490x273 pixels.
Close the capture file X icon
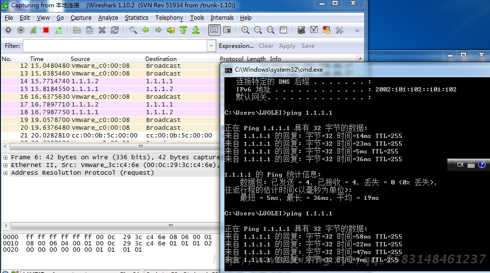(102, 30)
